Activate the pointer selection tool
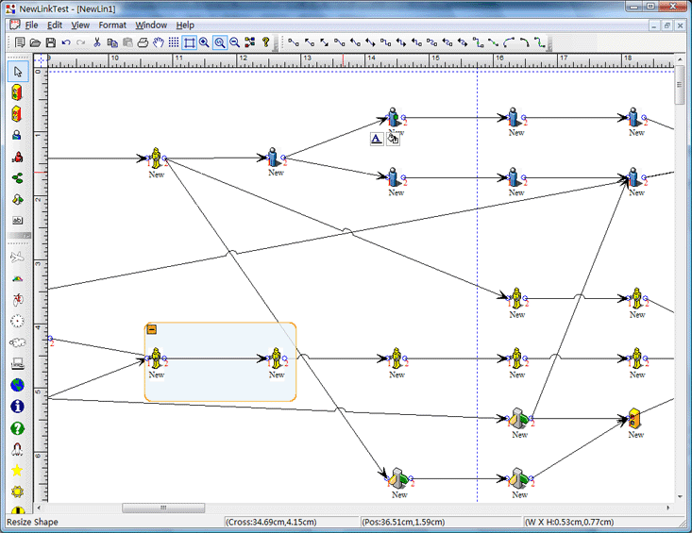The image size is (692, 533). [x=18, y=72]
